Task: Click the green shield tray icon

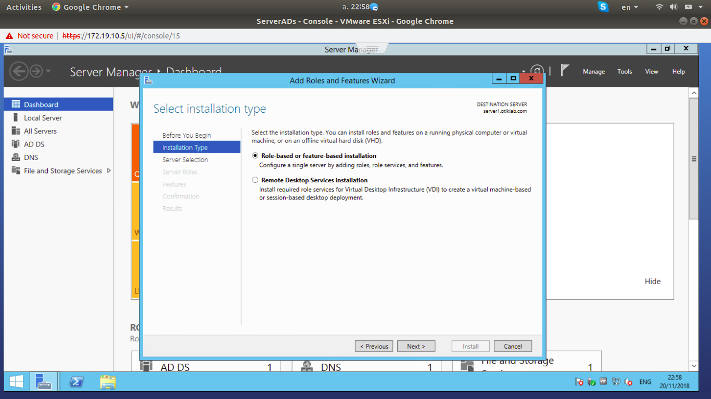Action: (x=592, y=382)
